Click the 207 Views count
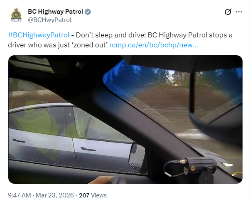The height and width of the screenshot is (202, 250). point(93,195)
